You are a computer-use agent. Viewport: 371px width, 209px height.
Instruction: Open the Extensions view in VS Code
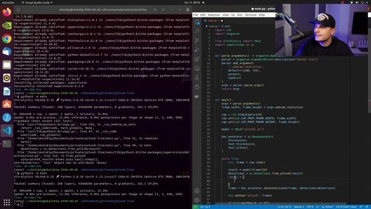[197, 59]
